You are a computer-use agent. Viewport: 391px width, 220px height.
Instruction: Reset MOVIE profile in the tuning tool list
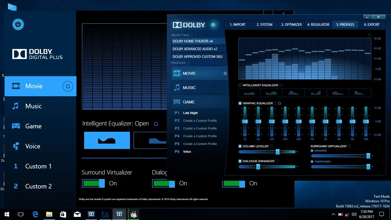(x=225, y=73)
